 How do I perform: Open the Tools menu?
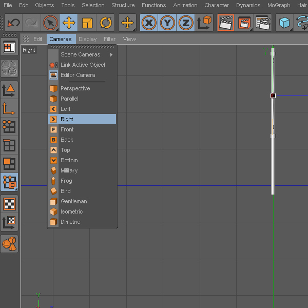pyautogui.click(x=68, y=5)
